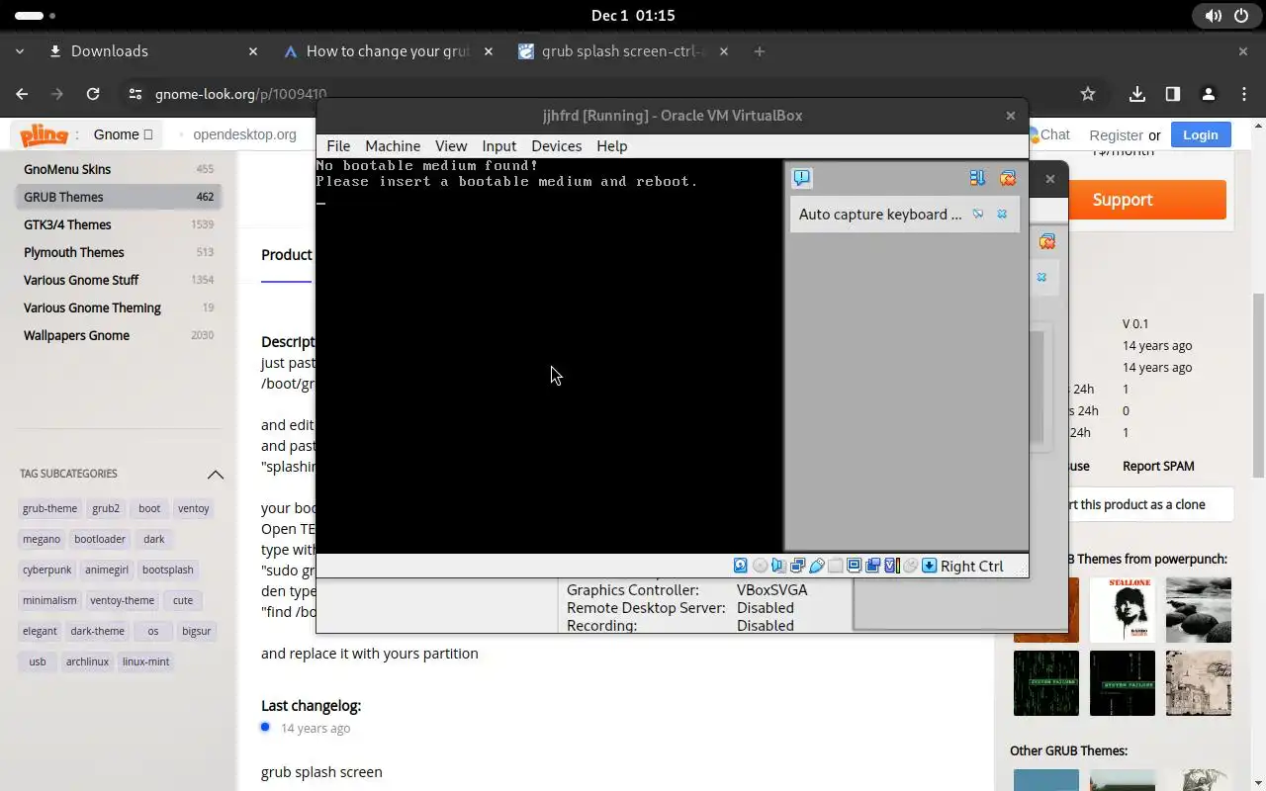Reload the gnome-look page
Image resolution: width=1266 pixels, height=791 pixels.
[93, 94]
